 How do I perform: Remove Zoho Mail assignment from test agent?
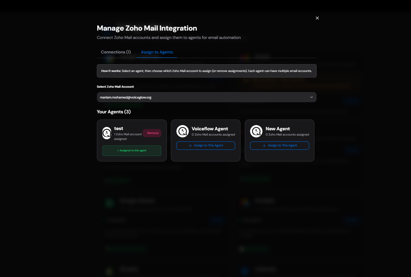[152, 133]
